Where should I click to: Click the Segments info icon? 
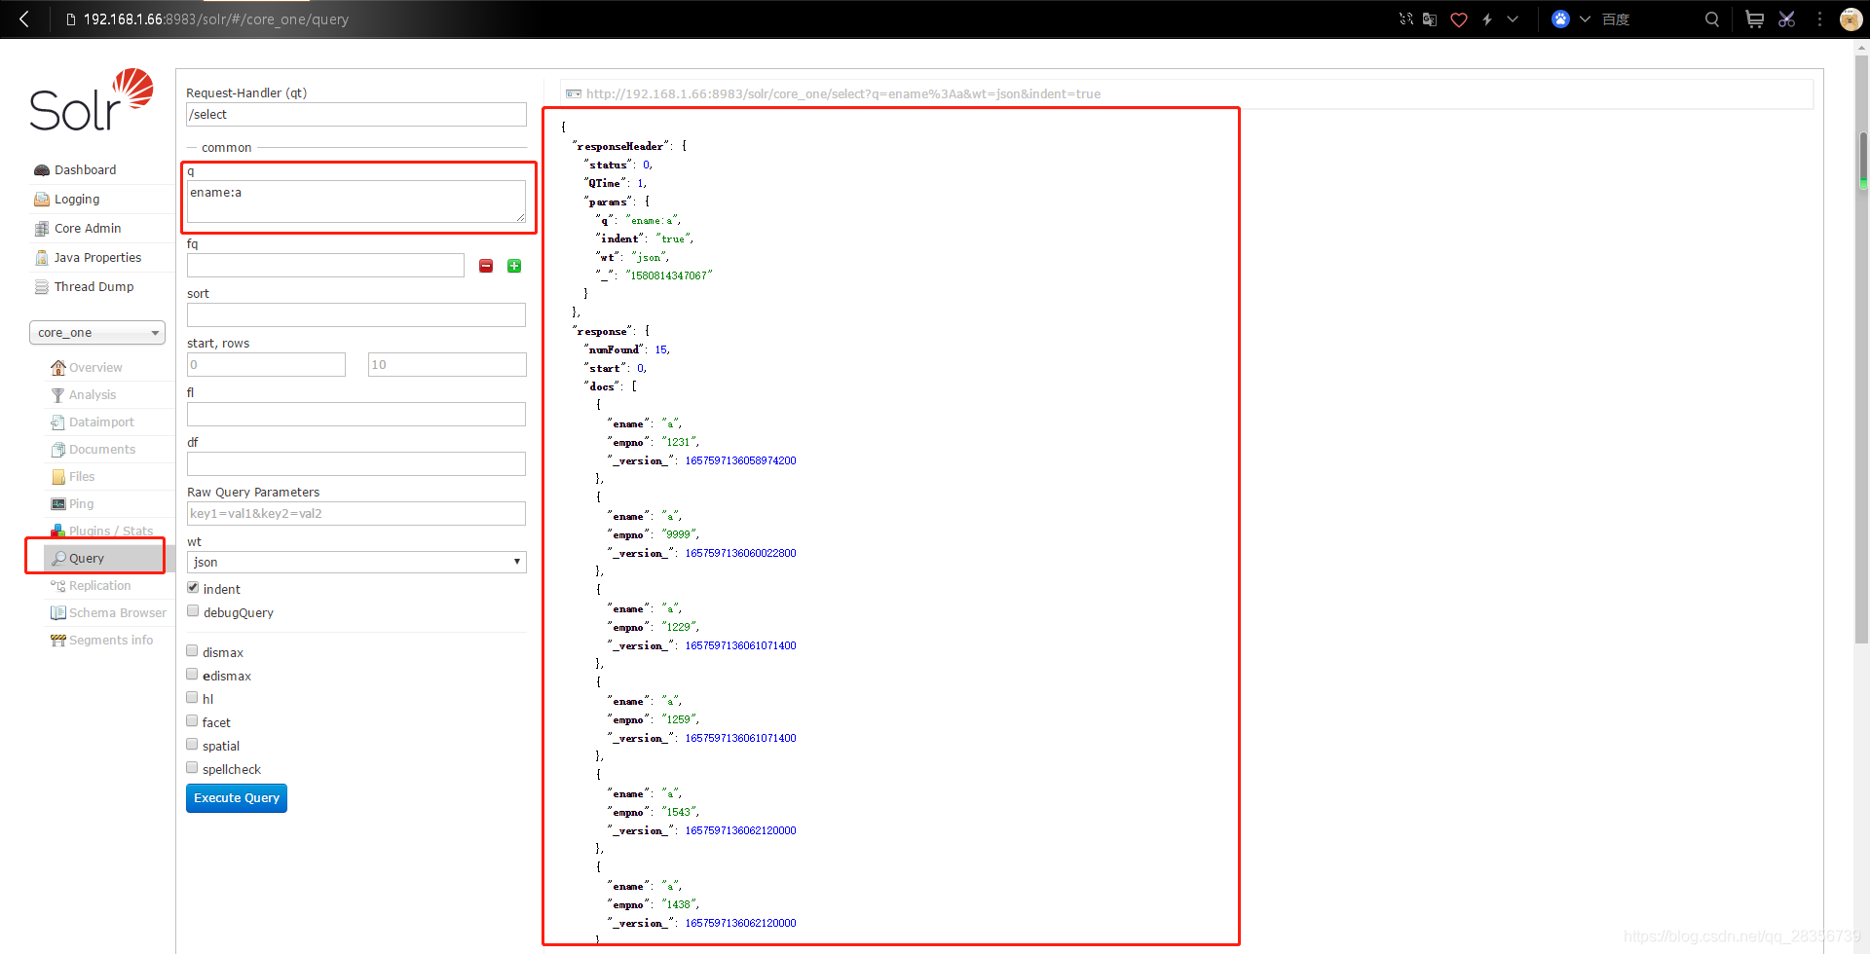pyautogui.click(x=58, y=641)
